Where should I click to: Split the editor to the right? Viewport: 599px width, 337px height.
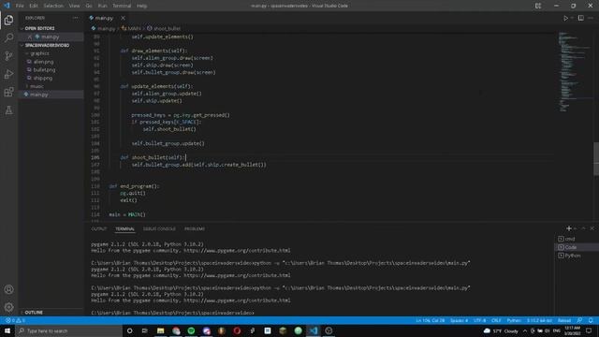tap(580, 18)
